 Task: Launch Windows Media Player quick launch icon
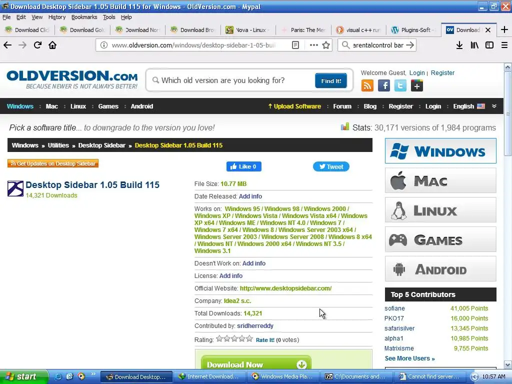pyautogui.click(x=81, y=376)
